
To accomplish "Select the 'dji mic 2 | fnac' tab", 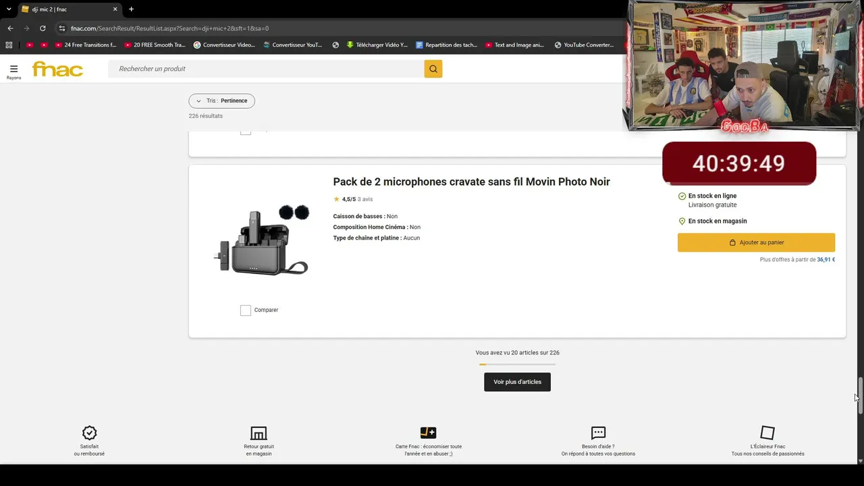I will coord(70,9).
